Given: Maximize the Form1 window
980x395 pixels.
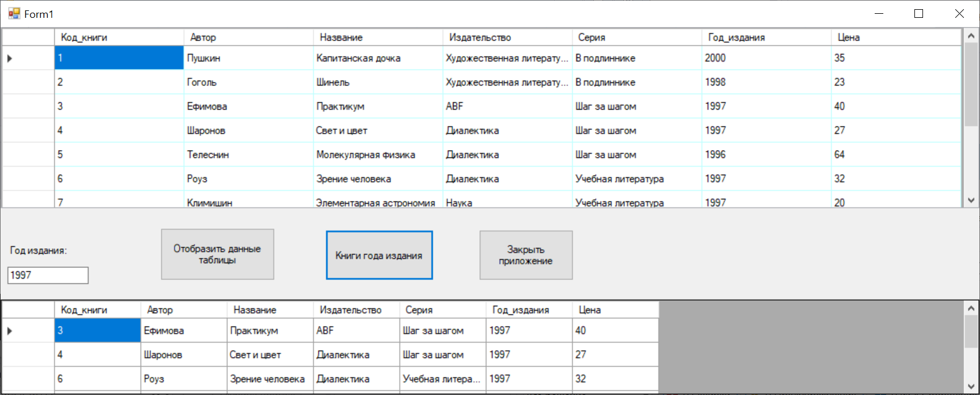Looking at the screenshot, I should (918, 14).
